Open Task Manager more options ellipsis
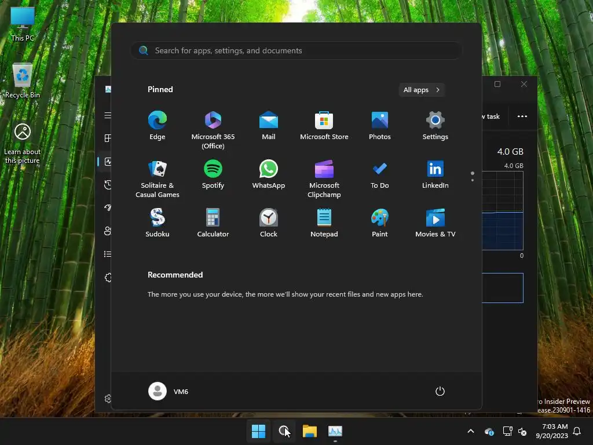The image size is (593, 445). pos(522,116)
